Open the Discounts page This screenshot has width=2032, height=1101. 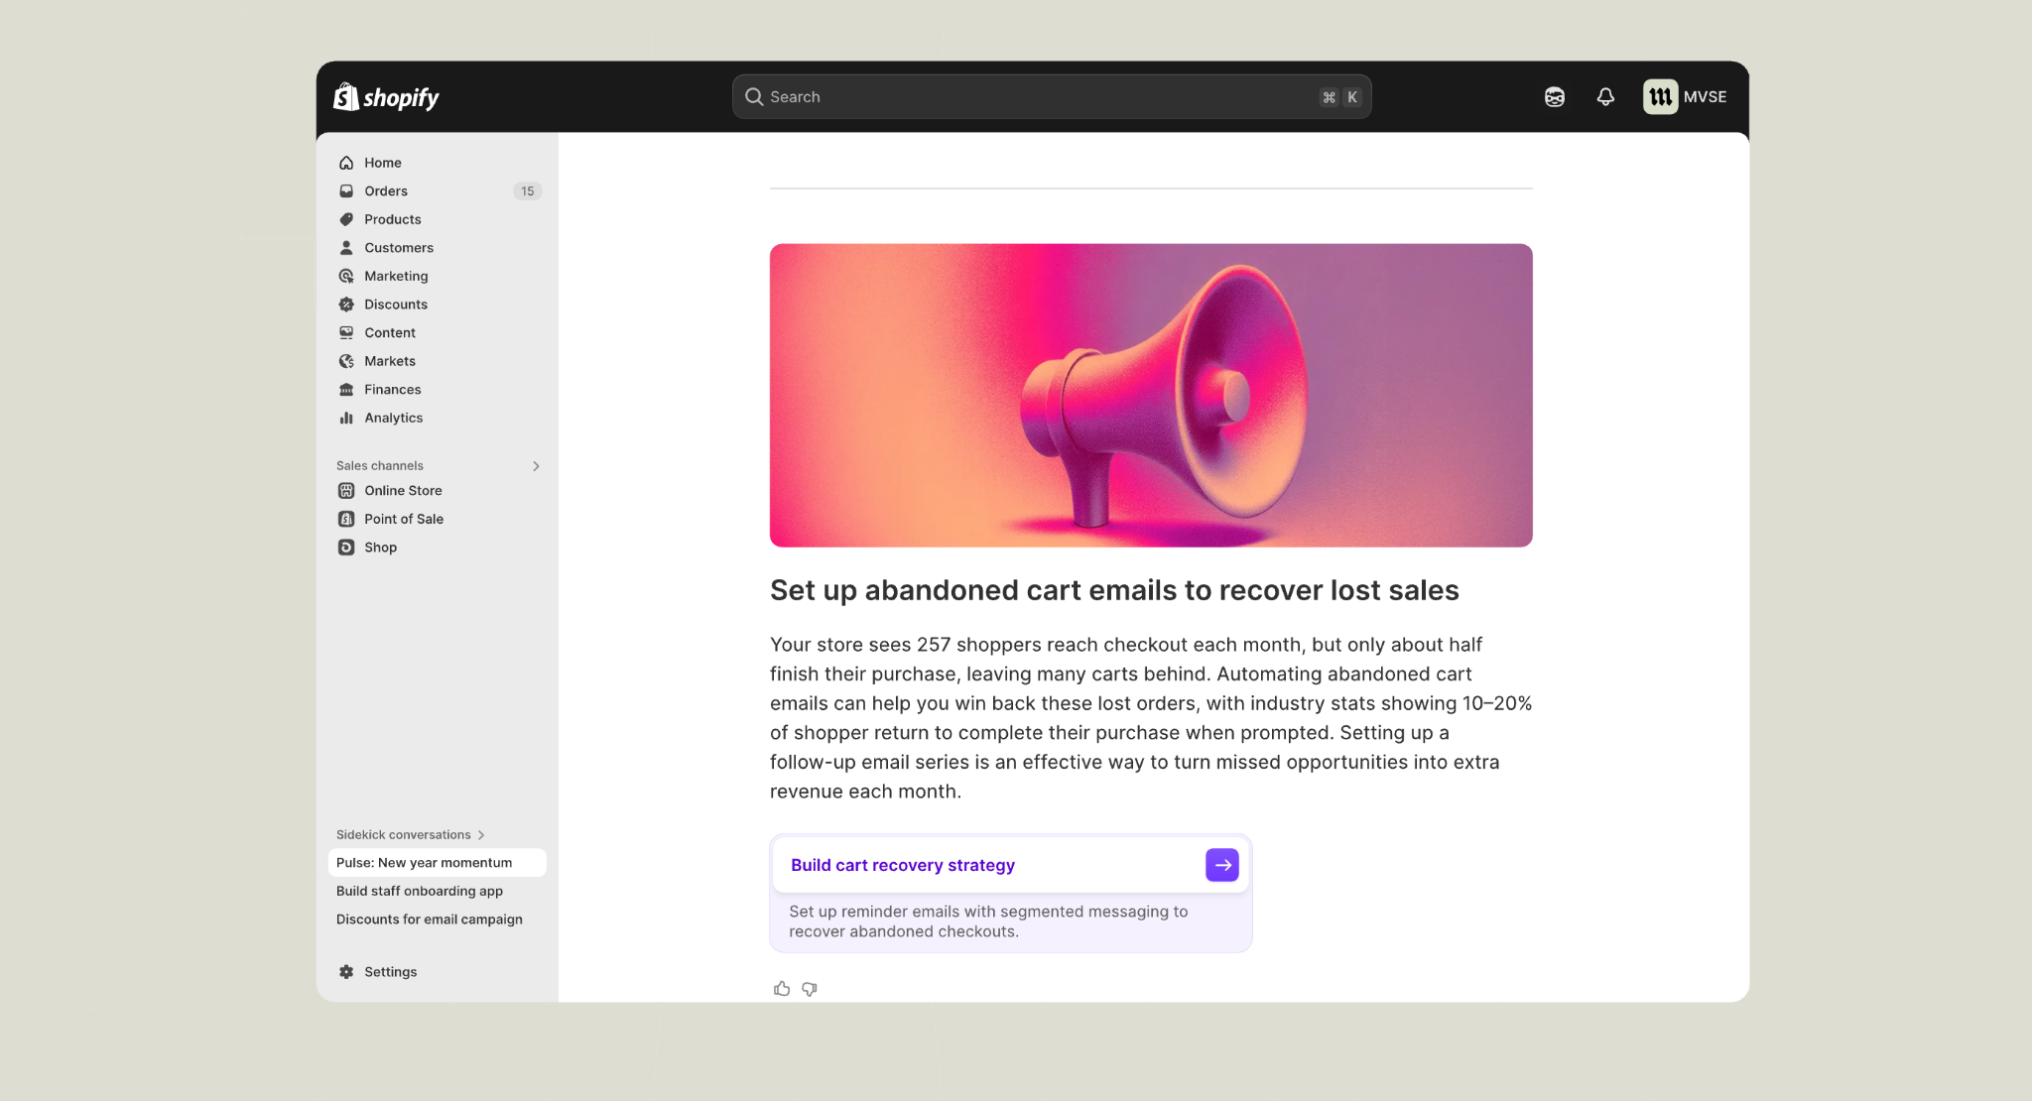[x=395, y=305]
